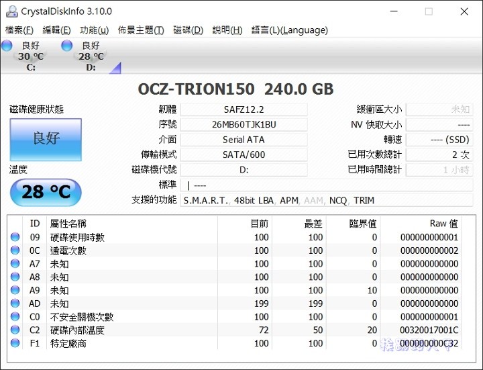Click the power-on count field 2 次
483x370 pixels.
(439, 154)
